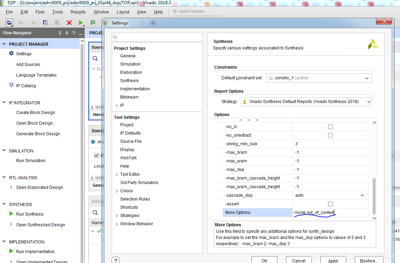This screenshot has width=400, height=263.
Task: Click OK button in Settings
Action: [264, 260]
